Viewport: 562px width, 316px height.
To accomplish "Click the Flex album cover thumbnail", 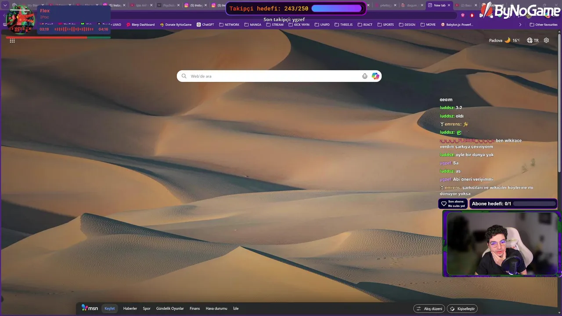I will [x=20, y=20].
